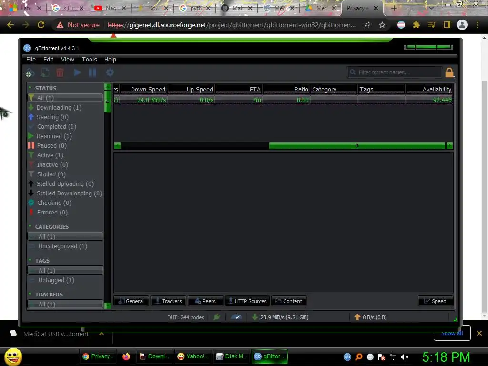Open the MediCat USB torrent download chevron
Screen dimensions: 488x366
[102, 333]
